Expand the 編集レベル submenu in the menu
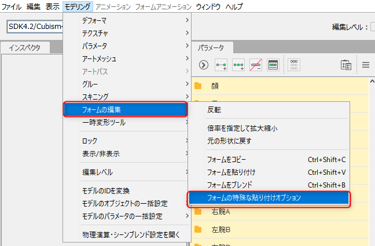The width and height of the screenshot is (375, 246). tap(127, 172)
